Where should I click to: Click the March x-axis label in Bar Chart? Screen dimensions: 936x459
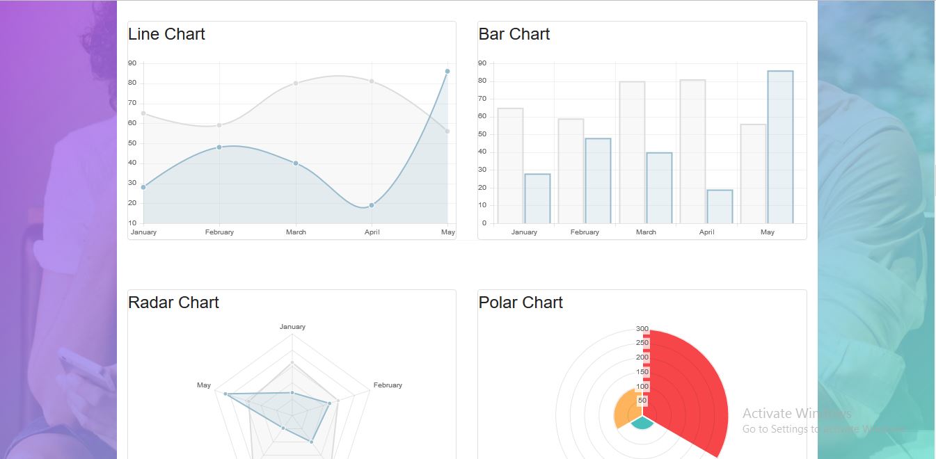(x=646, y=232)
